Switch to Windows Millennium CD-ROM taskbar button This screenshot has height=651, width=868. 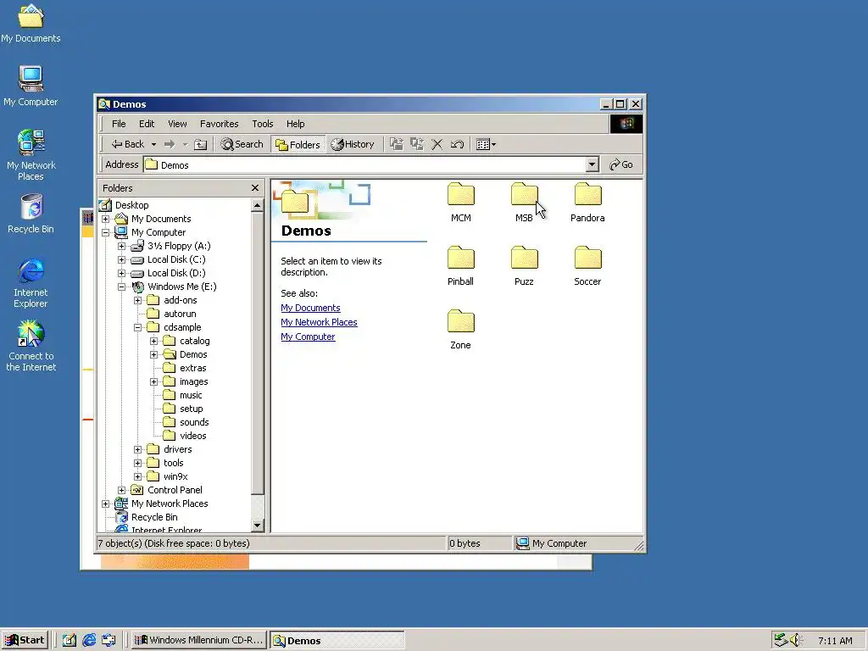tap(198, 641)
